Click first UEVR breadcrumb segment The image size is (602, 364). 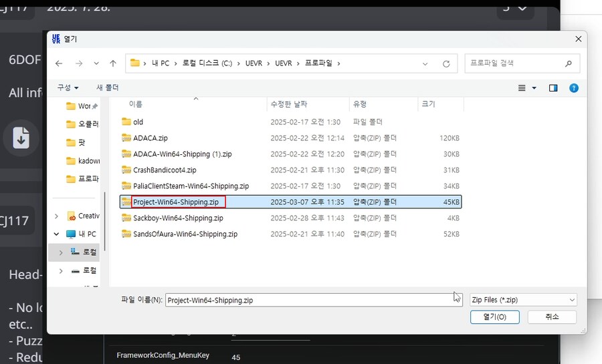coord(254,63)
